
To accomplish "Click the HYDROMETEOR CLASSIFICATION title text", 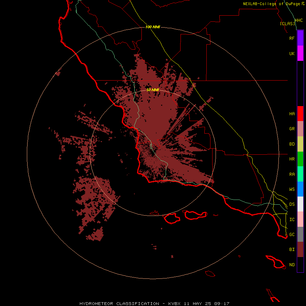I will (119, 304).
